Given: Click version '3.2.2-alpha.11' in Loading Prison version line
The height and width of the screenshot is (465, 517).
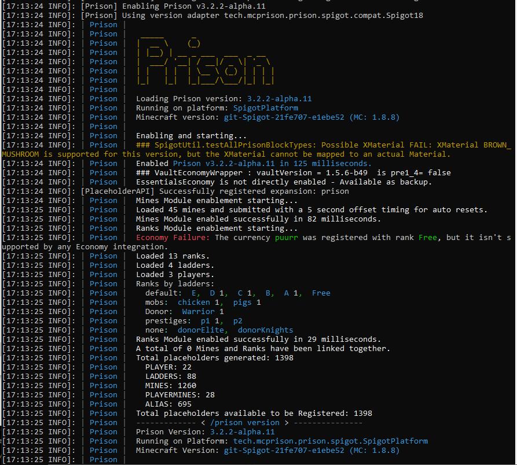Looking at the screenshot, I should pos(279,99).
